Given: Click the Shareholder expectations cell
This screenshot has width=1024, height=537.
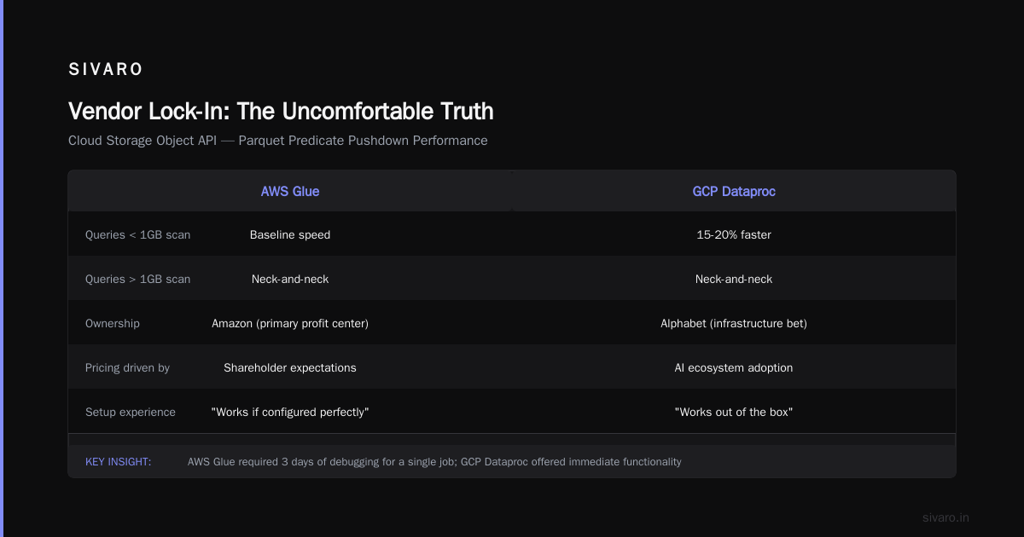Looking at the screenshot, I should (x=290, y=367).
